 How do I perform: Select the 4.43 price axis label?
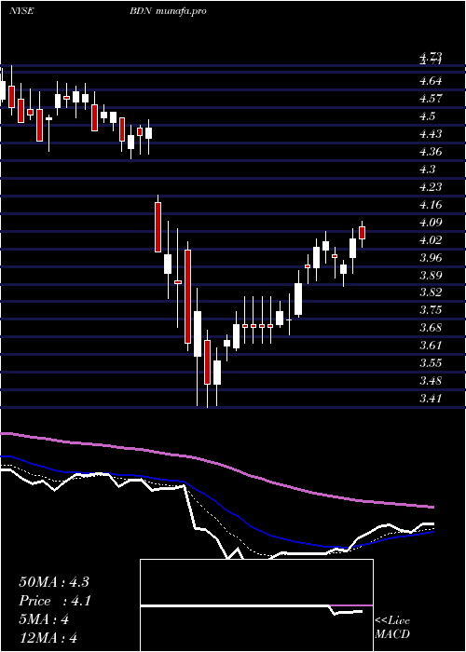click(431, 134)
